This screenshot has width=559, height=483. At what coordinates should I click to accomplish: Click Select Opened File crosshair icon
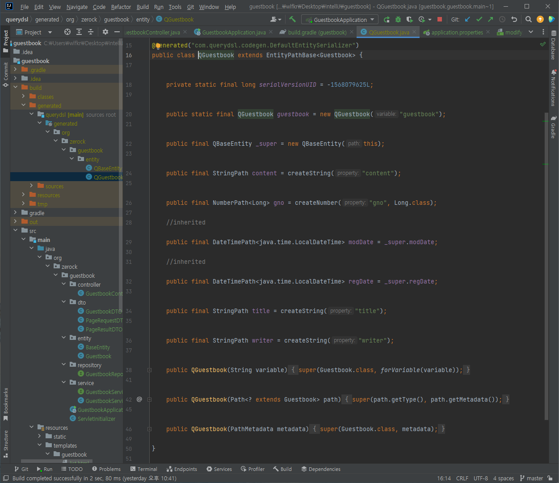(x=67, y=32)
